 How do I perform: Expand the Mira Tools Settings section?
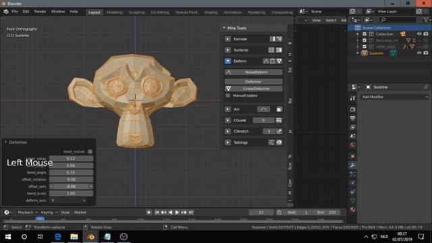tap(227, 142)
